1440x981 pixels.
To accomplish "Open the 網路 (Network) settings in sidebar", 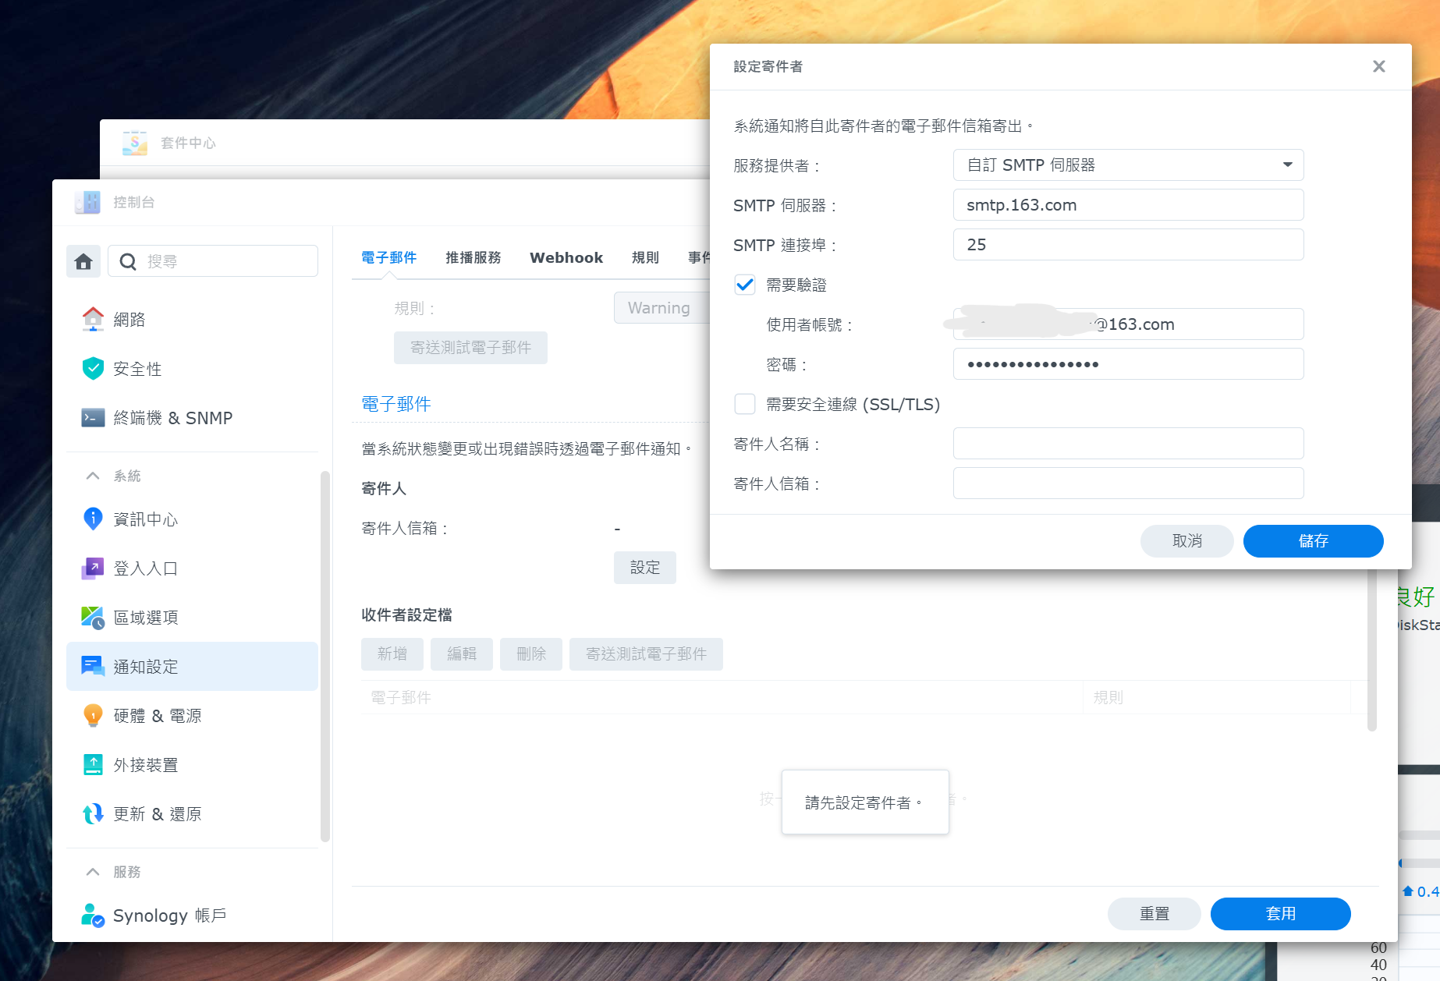I will tap(130, 319).
